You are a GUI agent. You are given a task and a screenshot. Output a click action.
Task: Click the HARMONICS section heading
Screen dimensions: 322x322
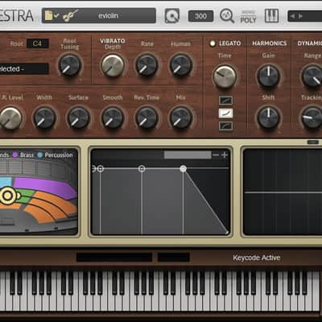(270, 43)
